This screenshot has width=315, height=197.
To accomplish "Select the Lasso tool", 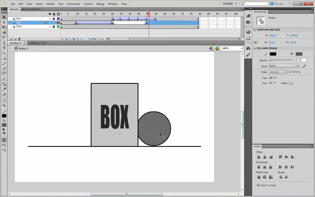I will [4, 37].
